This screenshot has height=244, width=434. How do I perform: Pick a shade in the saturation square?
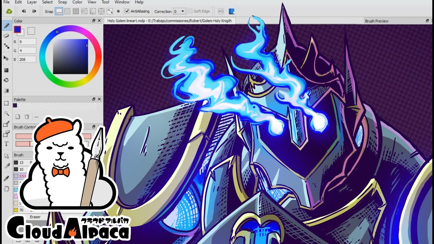71,57
